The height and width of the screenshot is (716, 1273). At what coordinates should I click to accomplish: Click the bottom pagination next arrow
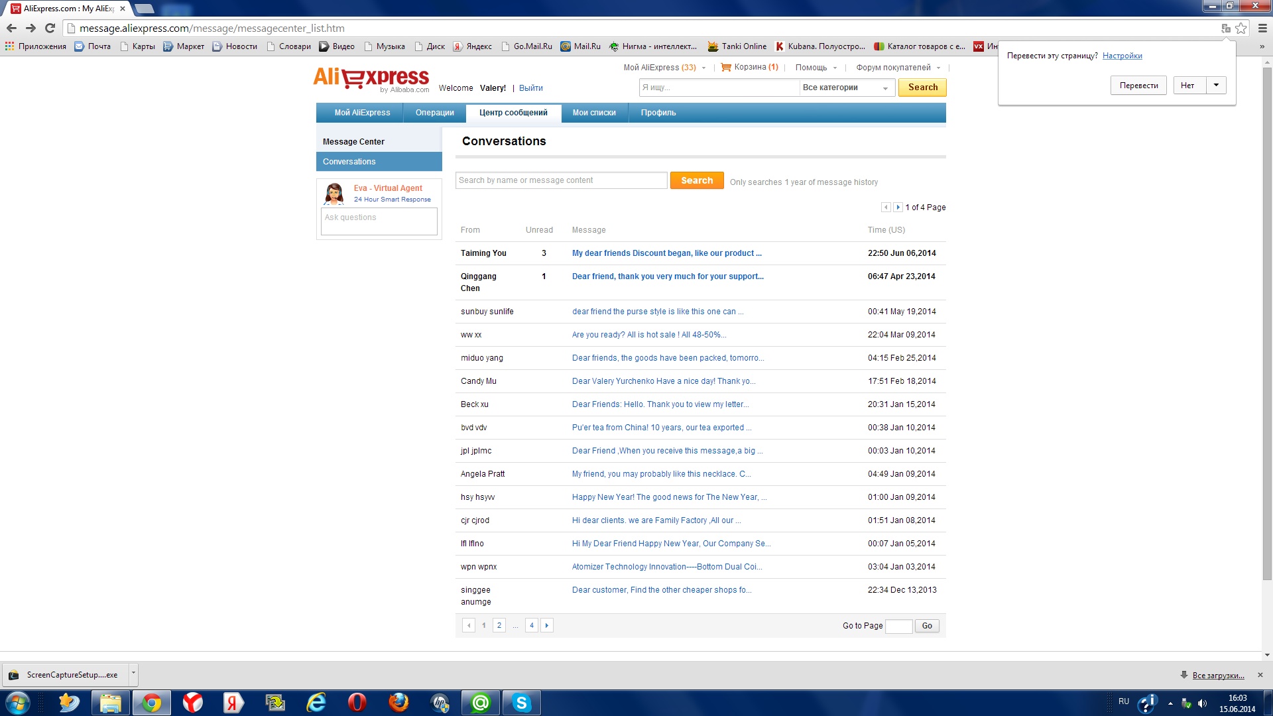[547, 625]
